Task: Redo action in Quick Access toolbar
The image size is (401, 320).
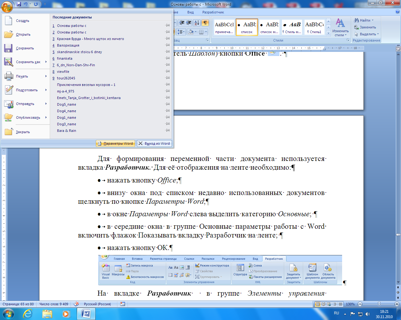Action: click(35, 4)
